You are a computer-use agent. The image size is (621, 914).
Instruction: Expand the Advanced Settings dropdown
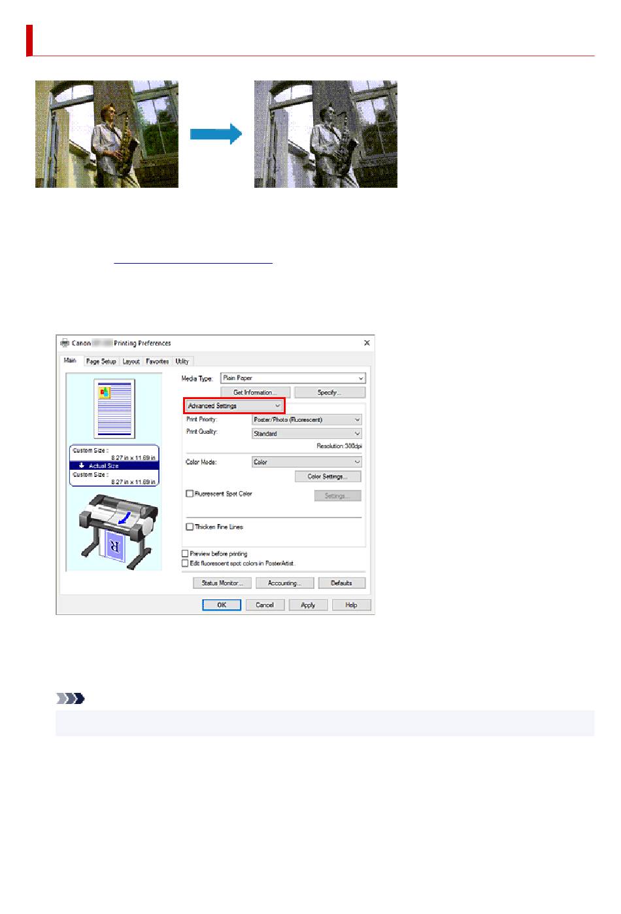click(x=234, y=406)
